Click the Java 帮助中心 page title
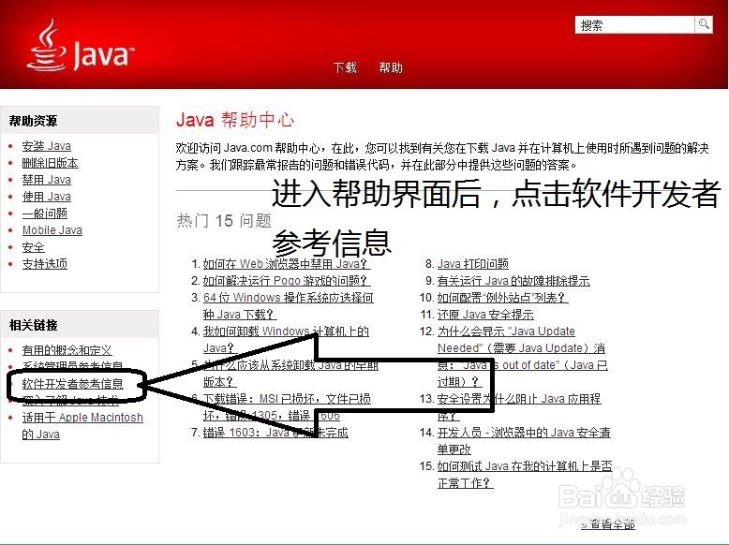This screenshot has height=545, width=729. click(x=235, y=120)
